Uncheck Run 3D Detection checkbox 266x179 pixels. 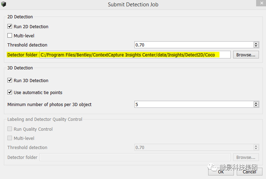[x=10, y=80]
